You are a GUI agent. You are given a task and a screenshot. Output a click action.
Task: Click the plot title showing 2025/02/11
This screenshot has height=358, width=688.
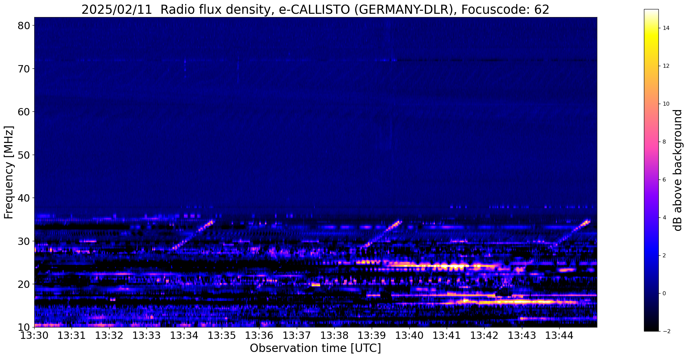click(315, 9)
